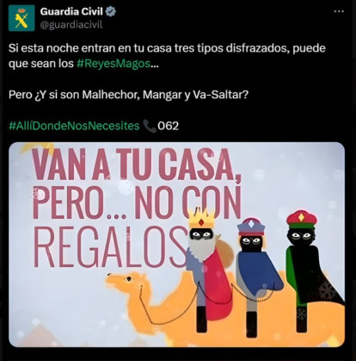Open the #ReyesMagos hashtag
Screen dimensions: 356x361
point(114,64)
